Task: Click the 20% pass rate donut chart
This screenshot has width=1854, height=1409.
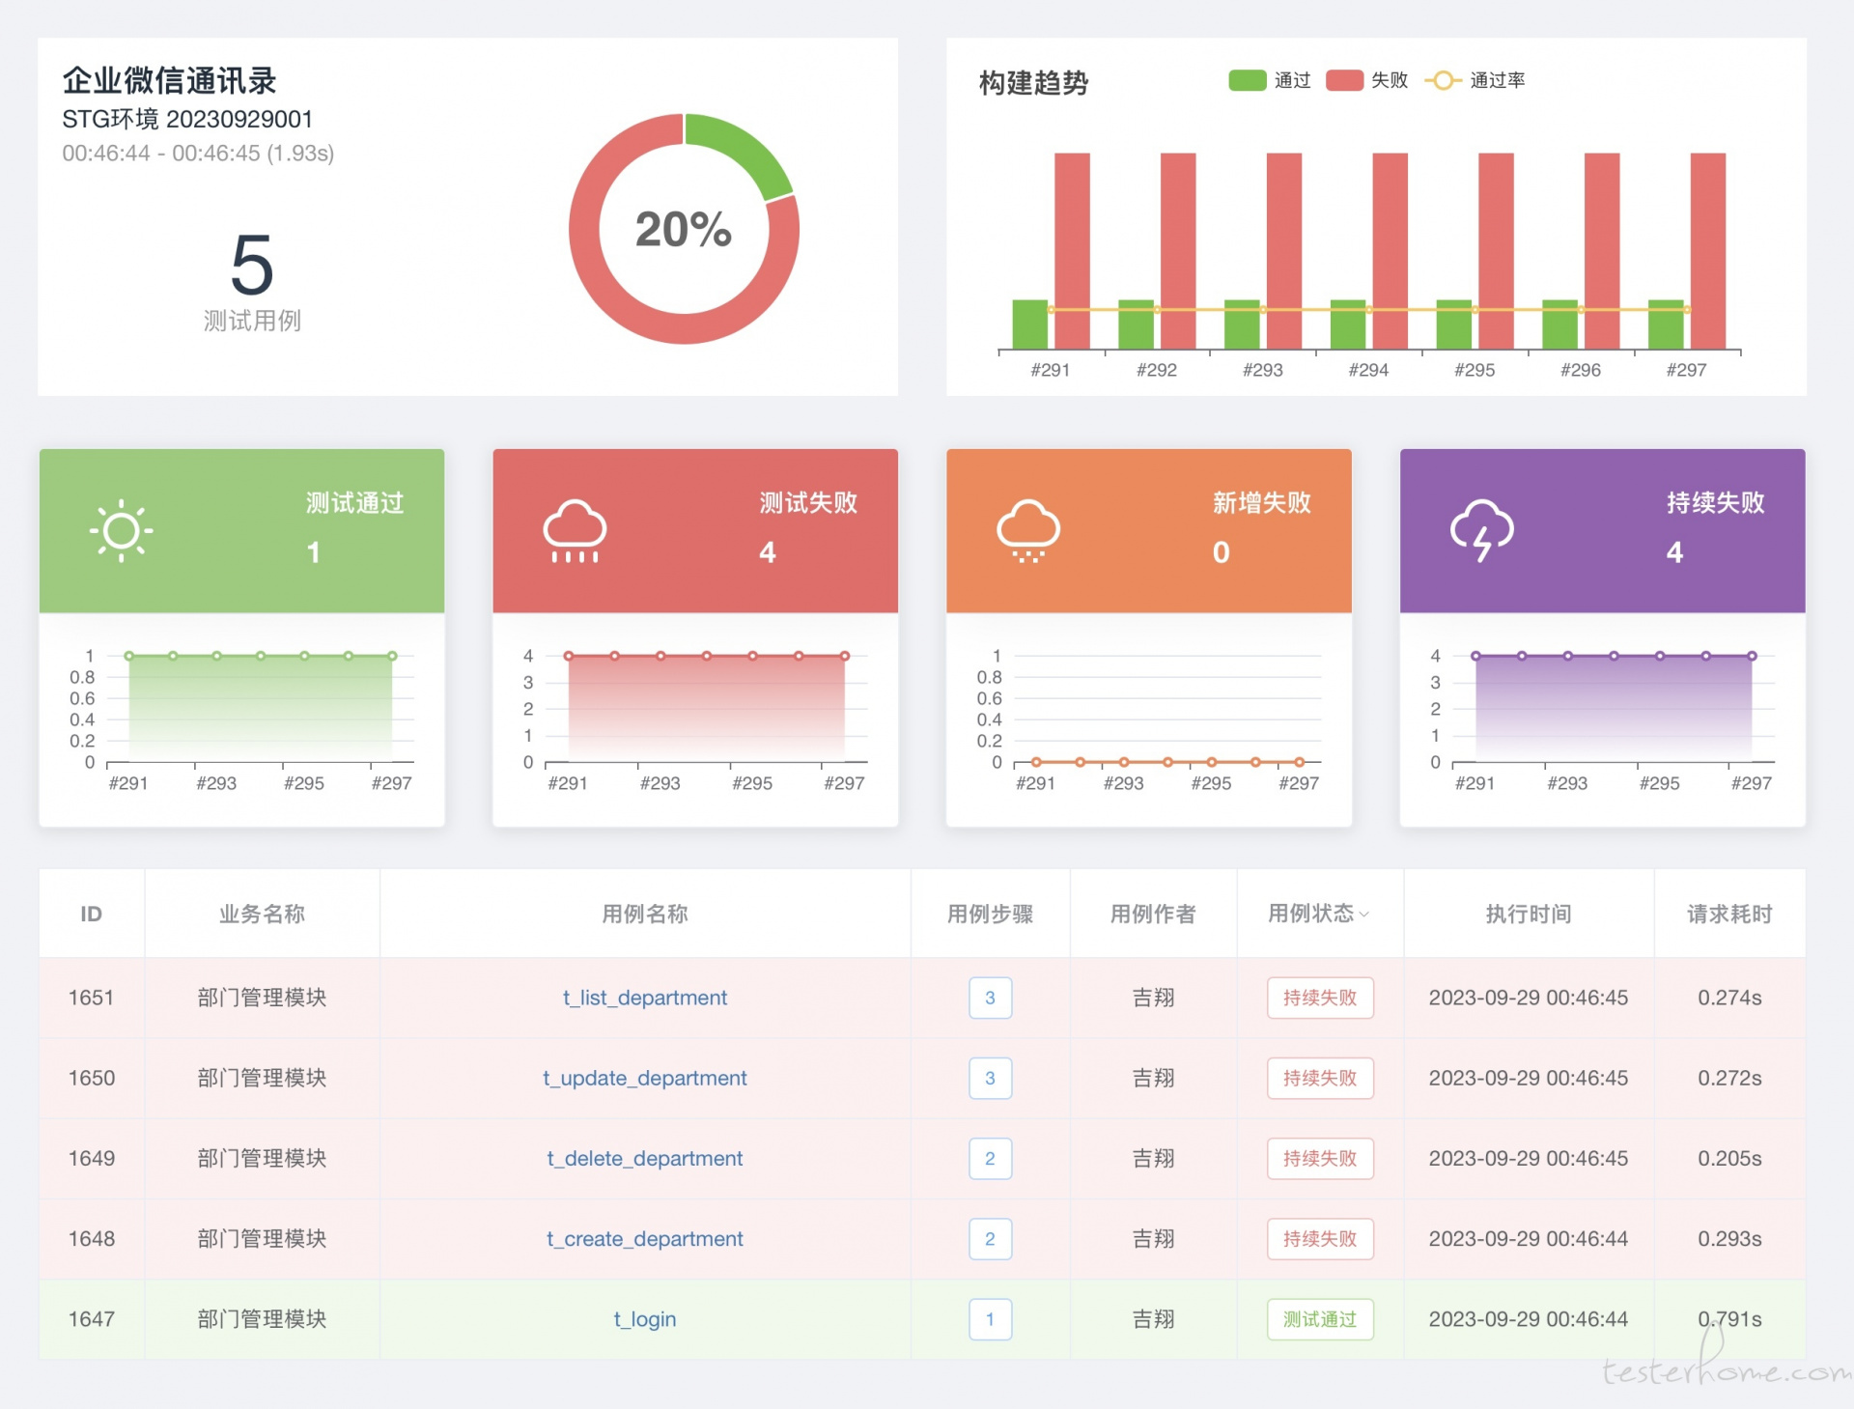Action: pyautogui.click(x=684, y=229)
